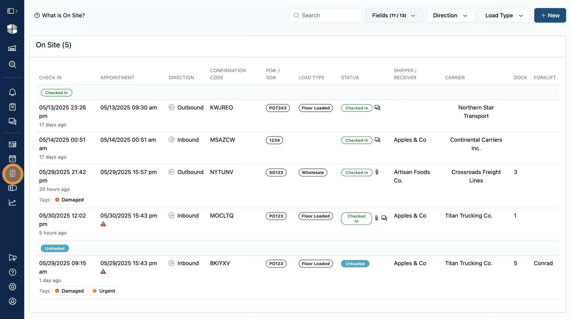This screenshot has width=571, height=319.
Task: Click the help icon beside What is On Site?
Action: pyautogui.click(x=37, y=15)
